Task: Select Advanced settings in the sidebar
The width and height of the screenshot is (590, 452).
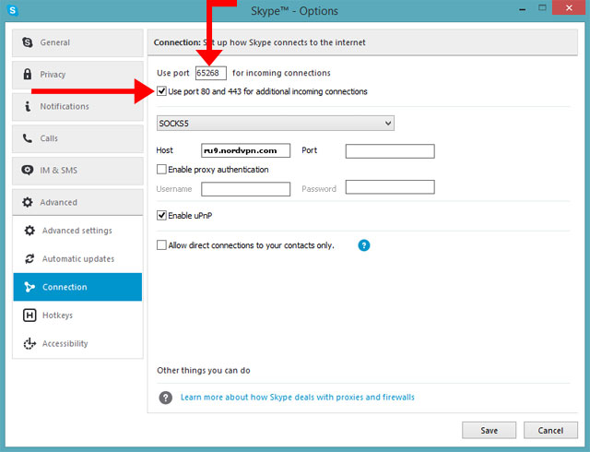Action: pyautogui.click(x=77, y=231)
